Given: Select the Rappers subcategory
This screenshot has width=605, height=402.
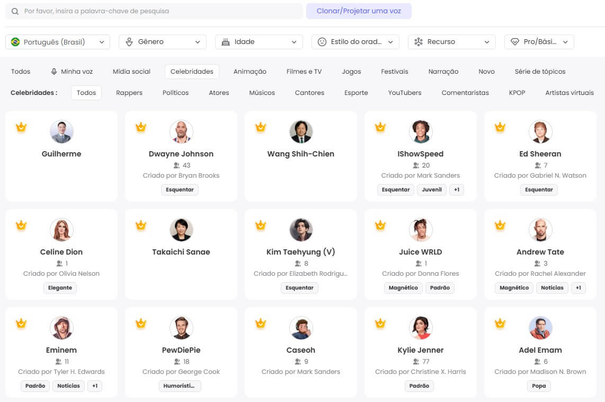Looking at the screenshot, I should point(129,93).
